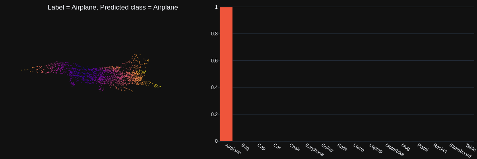Click the 0.2 y-axis tick label
This screenshot has height=159, width=477.
(x=214, y=114)
